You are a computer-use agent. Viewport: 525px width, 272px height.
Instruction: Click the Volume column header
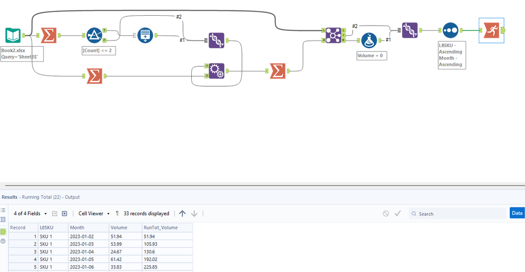(125, 227)
